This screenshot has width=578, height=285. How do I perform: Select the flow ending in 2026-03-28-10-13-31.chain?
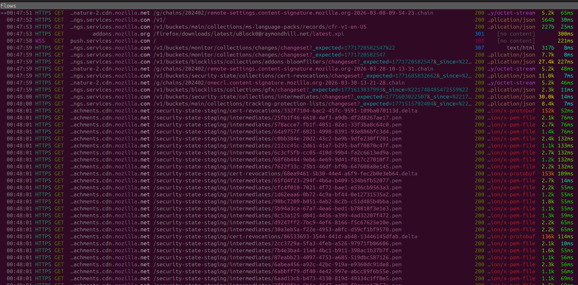point(289,69)
